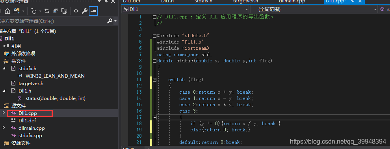The image size is (390, 149).
Task: Click the magnifier icon in Solution Explorer search
Action: (110, 21)
